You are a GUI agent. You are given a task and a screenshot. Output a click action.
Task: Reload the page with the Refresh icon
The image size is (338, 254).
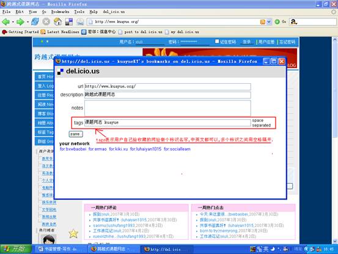(35, 21)
